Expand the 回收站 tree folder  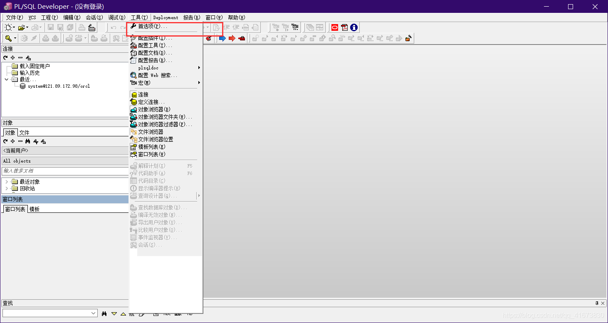(x=6, y=188)
